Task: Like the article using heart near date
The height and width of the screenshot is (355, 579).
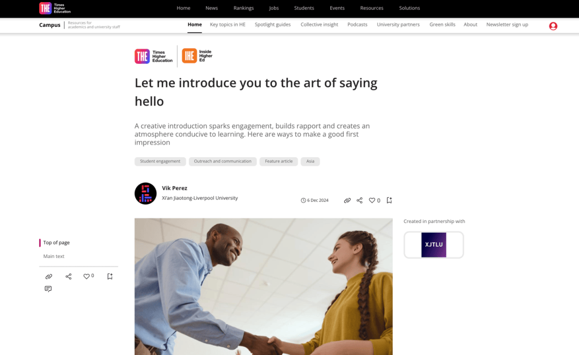Action: pos(372,200)
